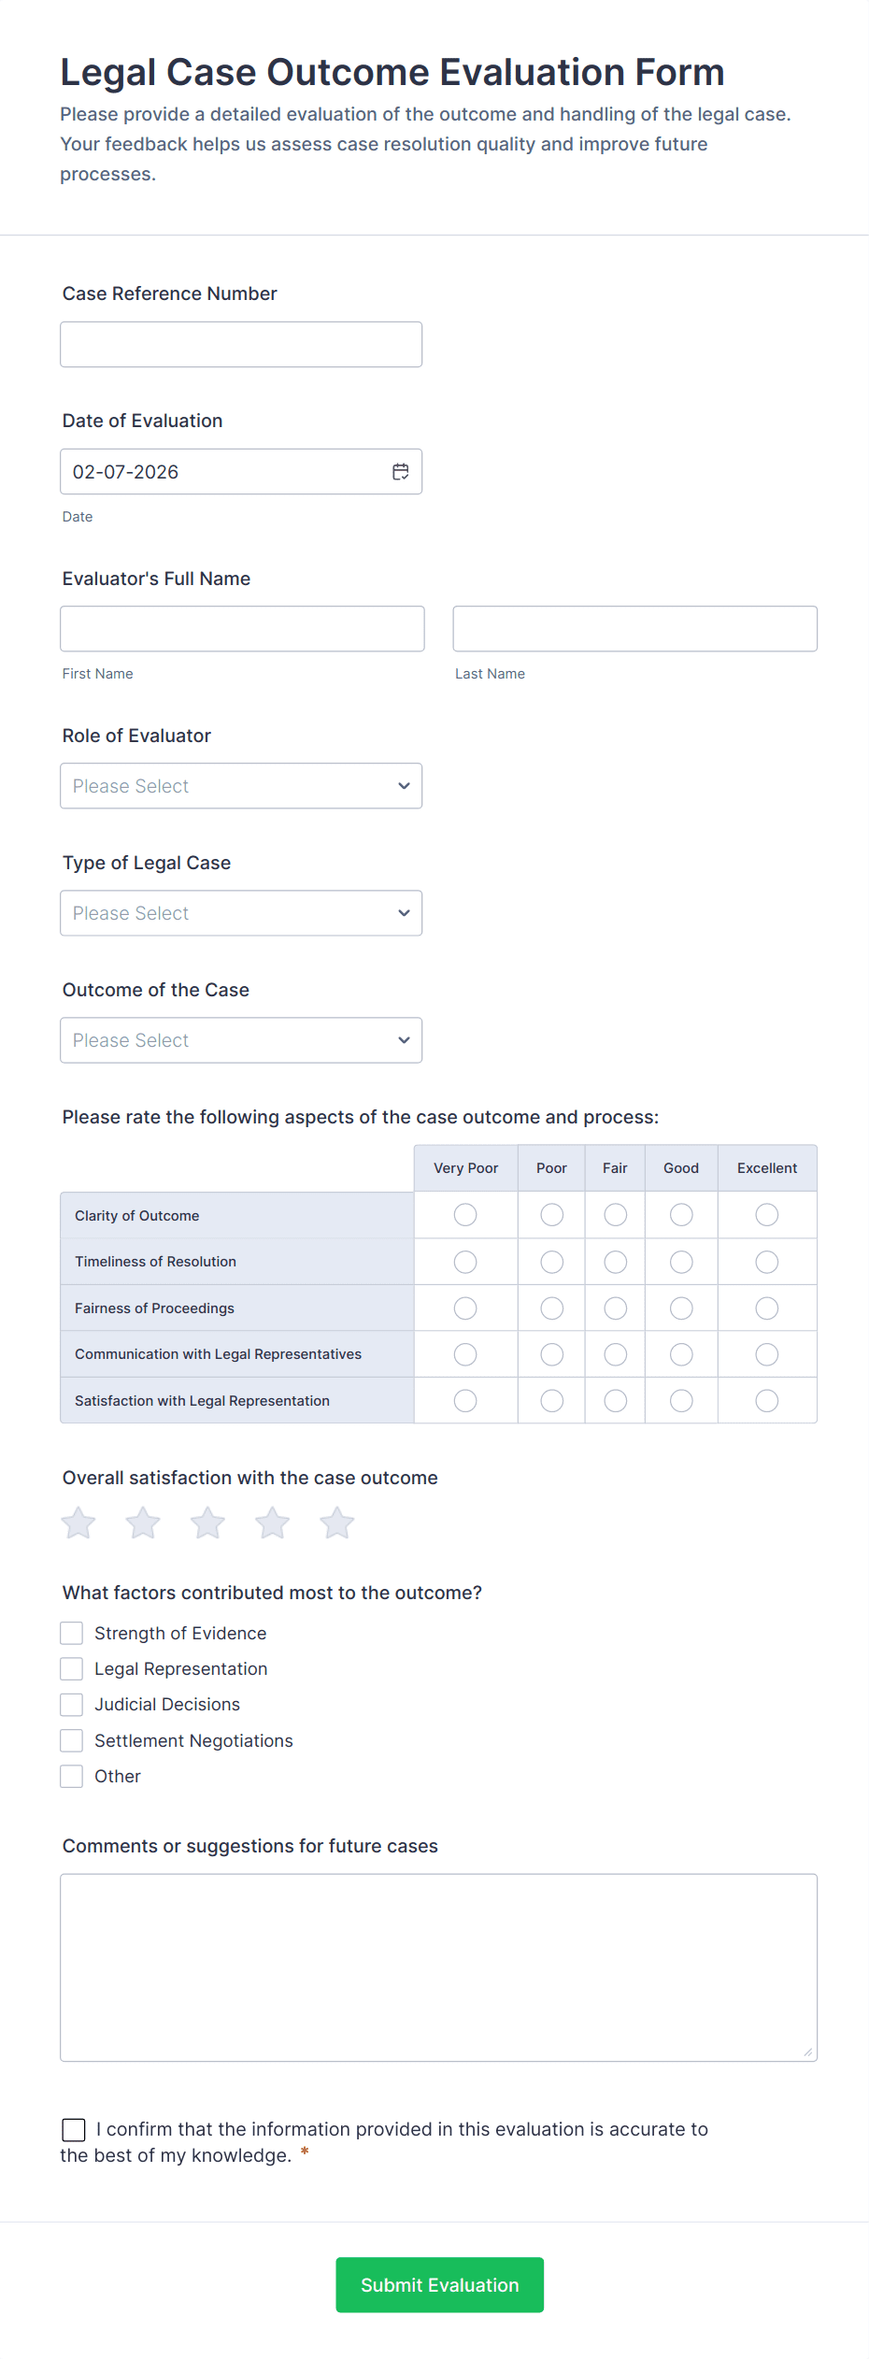The width and height of the screenshot is (869, 2359).
Task: Focus the evaluator's Last Name field
Action: pyautogui.click(x=634, y=629)
